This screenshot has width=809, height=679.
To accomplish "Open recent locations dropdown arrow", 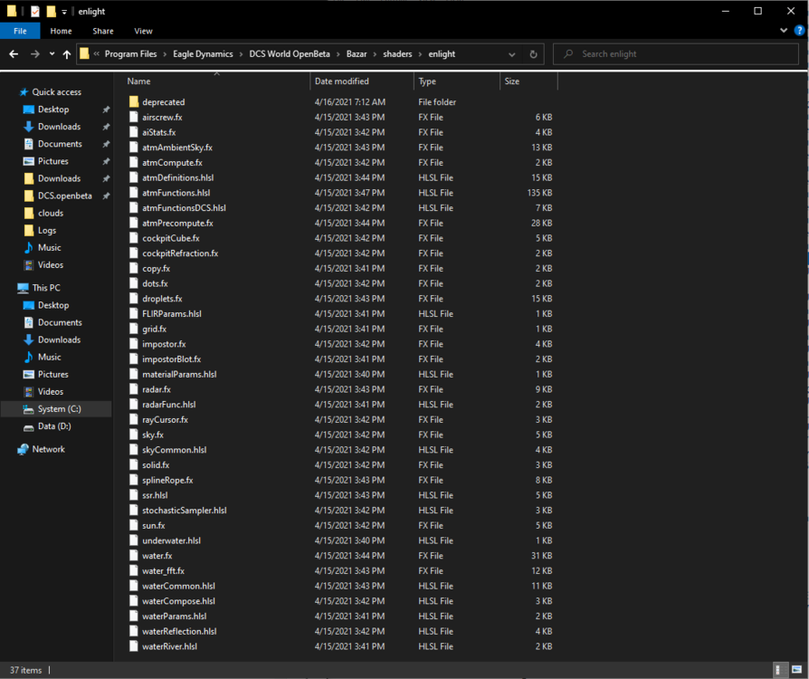I will [x=52, y=53].
